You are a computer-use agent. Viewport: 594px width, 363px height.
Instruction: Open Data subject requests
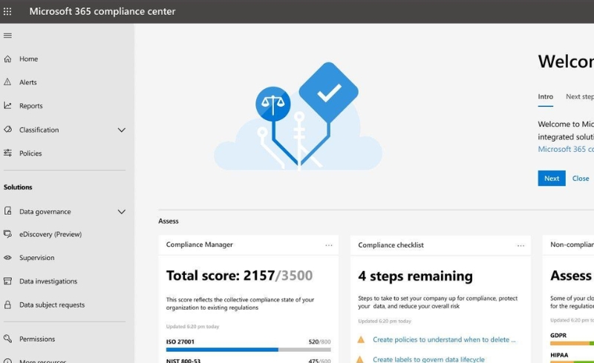coord(52,304)
